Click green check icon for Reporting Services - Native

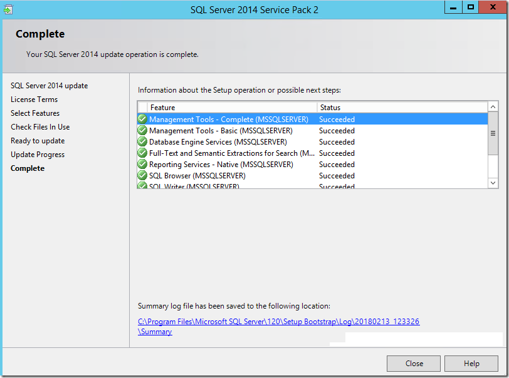(142, 164)
